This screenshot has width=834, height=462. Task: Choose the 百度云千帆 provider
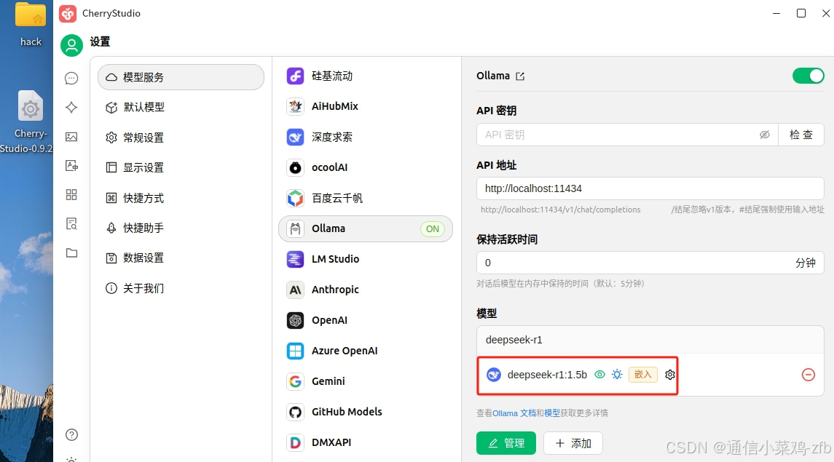click(x=366, y=198)
